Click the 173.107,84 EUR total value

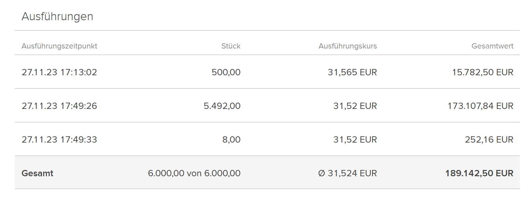pyautogui.click(x=480, y=106)
